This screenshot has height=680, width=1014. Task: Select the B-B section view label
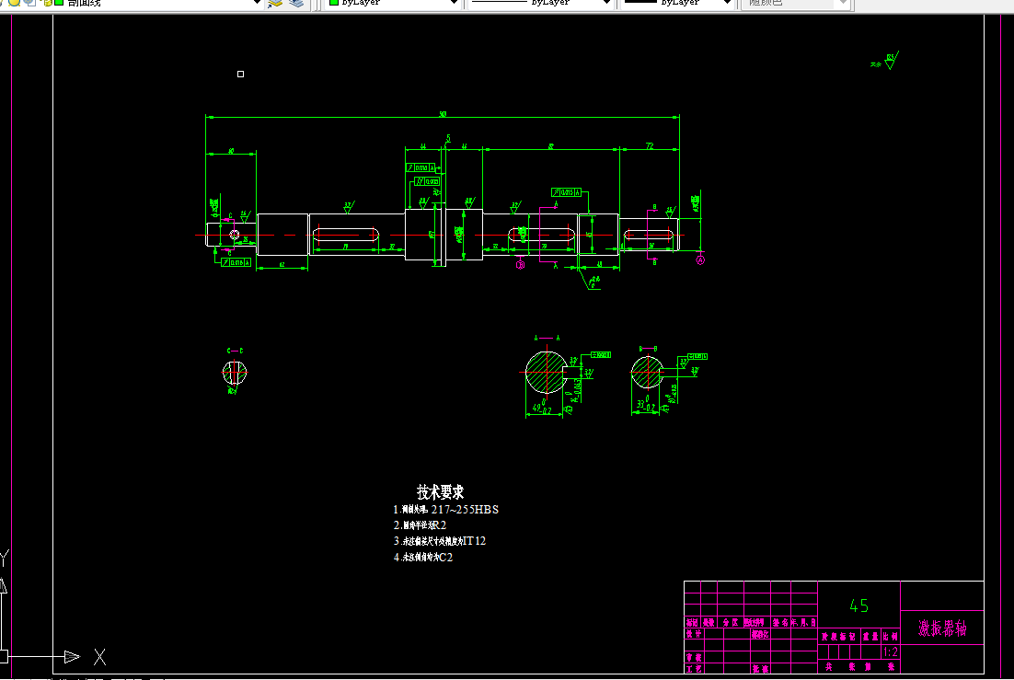648,349
